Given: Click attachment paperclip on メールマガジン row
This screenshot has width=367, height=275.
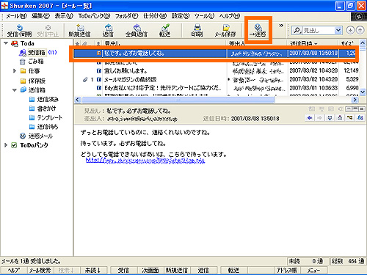Looking at the screenshot, I should [x=85, y=79].
